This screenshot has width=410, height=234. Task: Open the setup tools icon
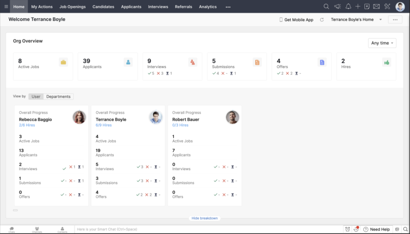click(x=387, y=7)
